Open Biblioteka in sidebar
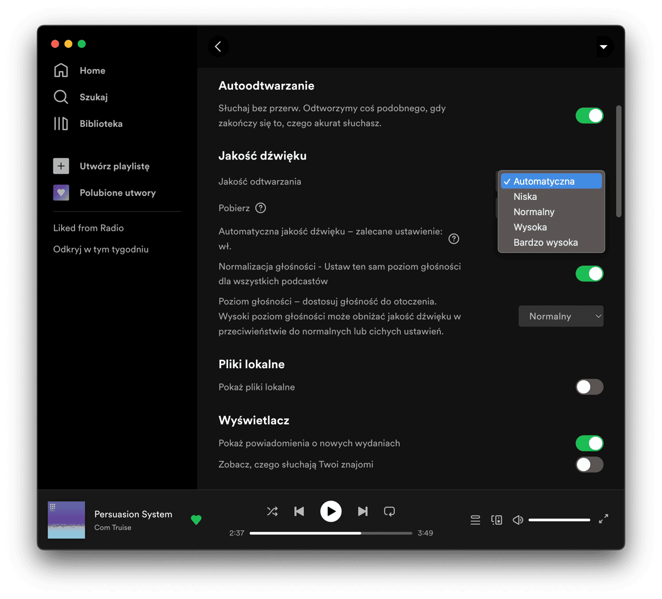Image resolution: width=662 pixels, height=599 pixels. point(101,124)
